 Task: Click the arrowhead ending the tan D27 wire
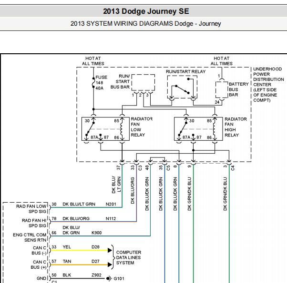[x=110, y=264]
